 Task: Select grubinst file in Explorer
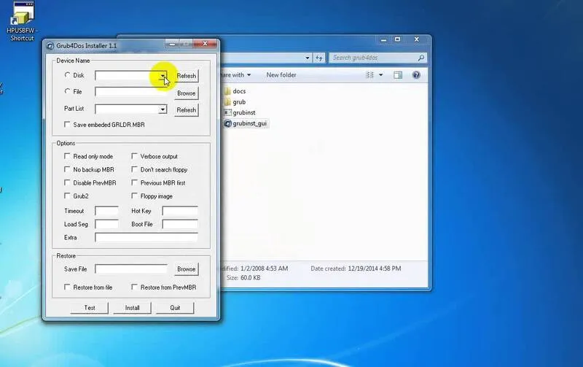tap(240, 112)
